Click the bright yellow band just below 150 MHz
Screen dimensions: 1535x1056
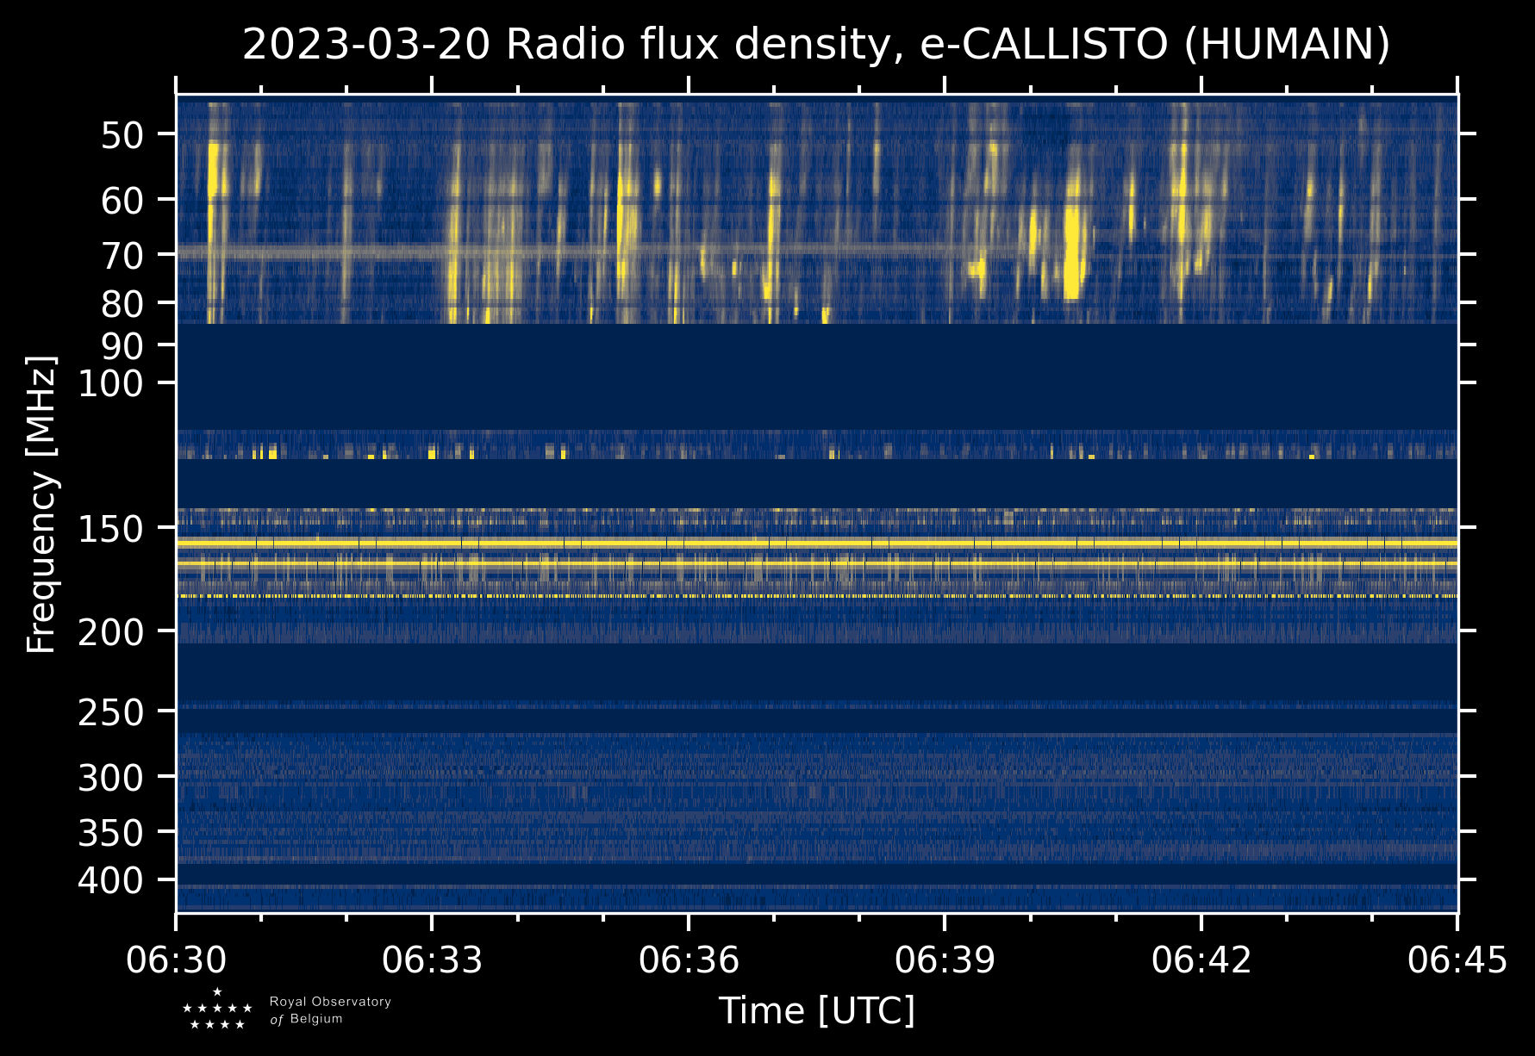pyautogui.click(x=816, y=544)
